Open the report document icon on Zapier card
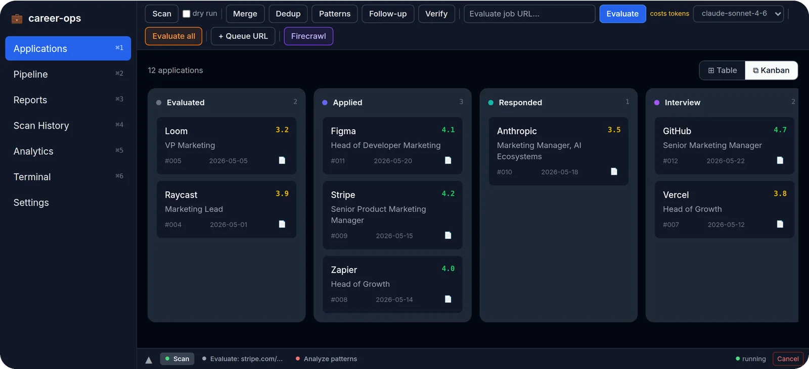Screen dimensions: 809x369 448,299
